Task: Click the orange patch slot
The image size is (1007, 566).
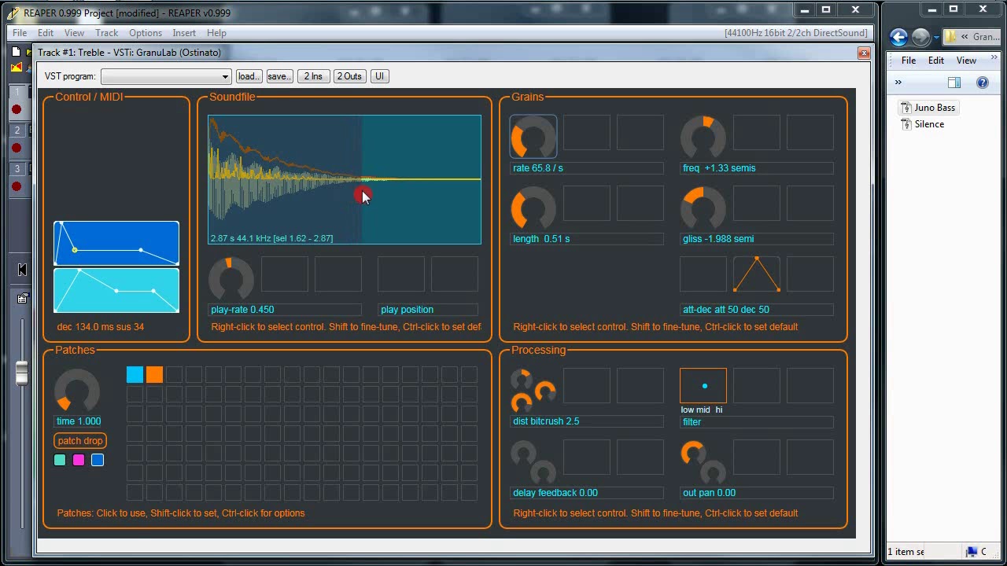Action: pyautogui.click(x=154, y=374)
